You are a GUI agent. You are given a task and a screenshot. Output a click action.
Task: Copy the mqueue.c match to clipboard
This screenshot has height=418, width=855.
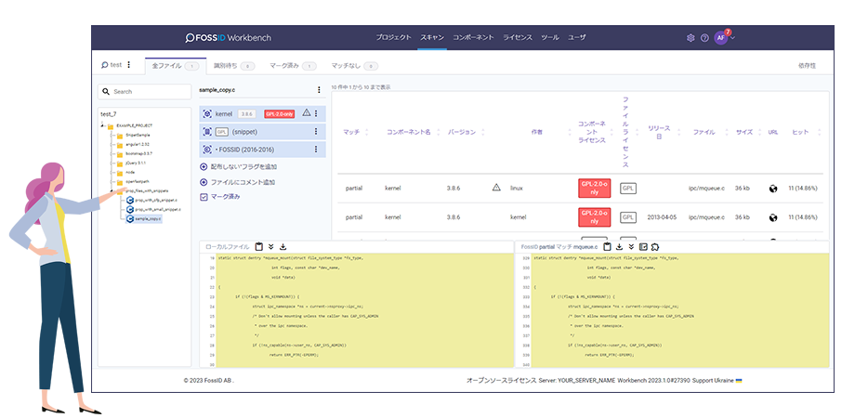click(608, 246)
